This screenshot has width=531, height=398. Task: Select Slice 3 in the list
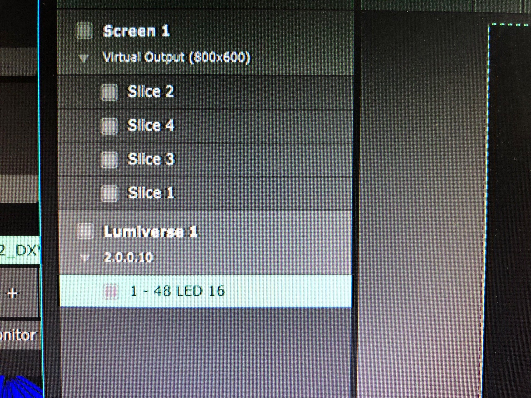[x=205, y=160]
